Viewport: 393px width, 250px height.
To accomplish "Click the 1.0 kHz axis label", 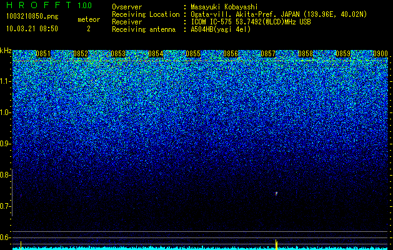I will 6,112.
